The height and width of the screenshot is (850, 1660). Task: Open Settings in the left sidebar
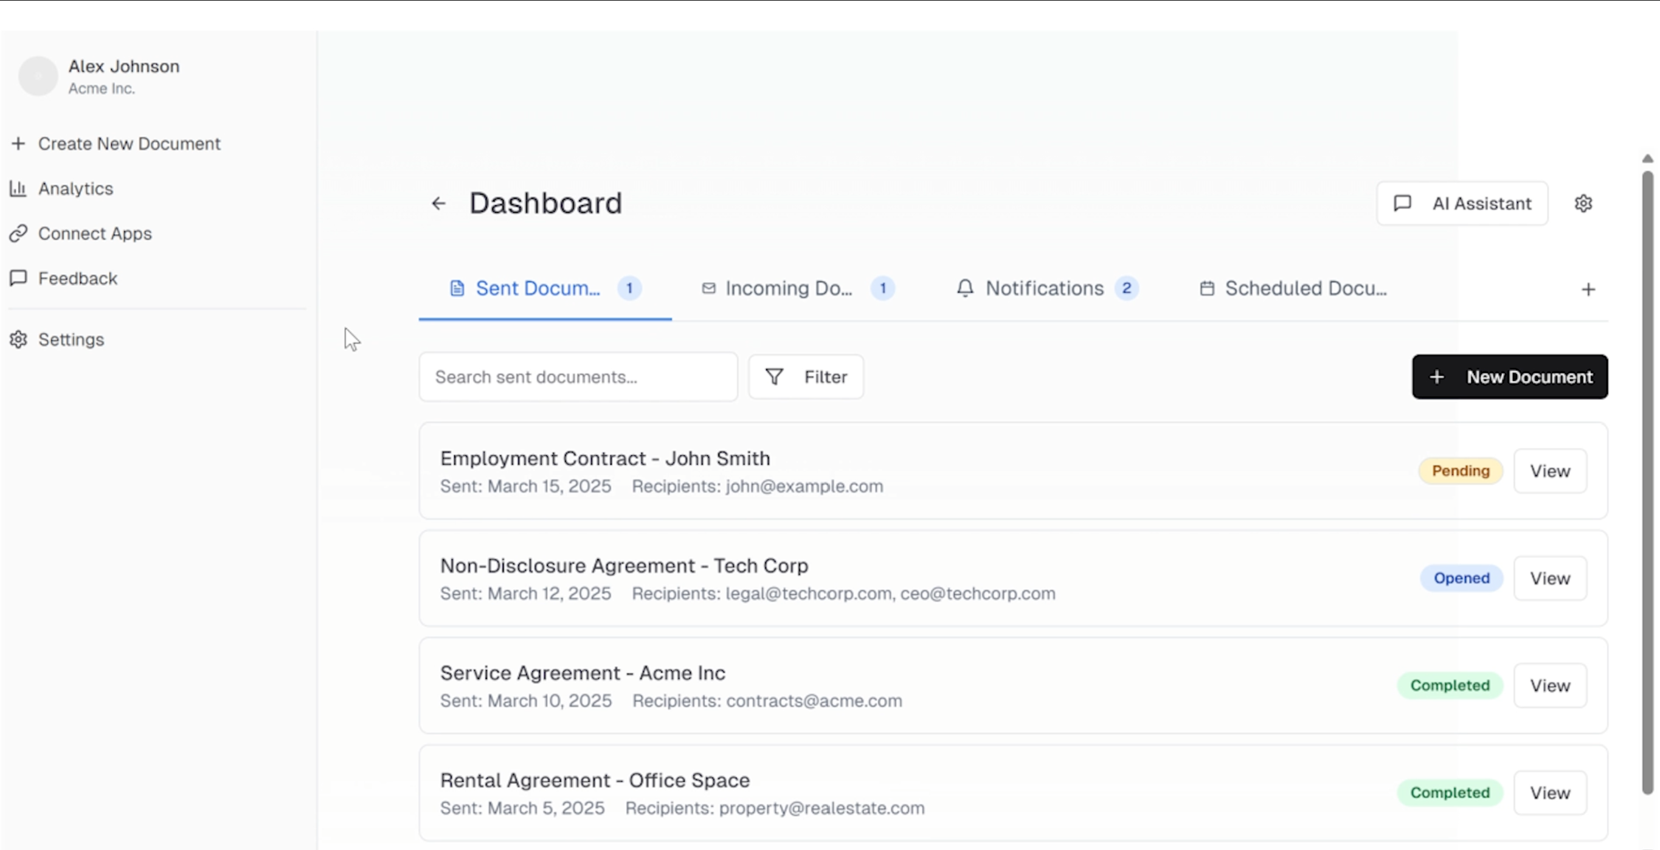[x=71, y=340]
